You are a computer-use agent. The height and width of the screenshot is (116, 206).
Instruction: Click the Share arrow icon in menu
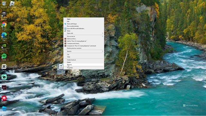(x=65, y=31)
